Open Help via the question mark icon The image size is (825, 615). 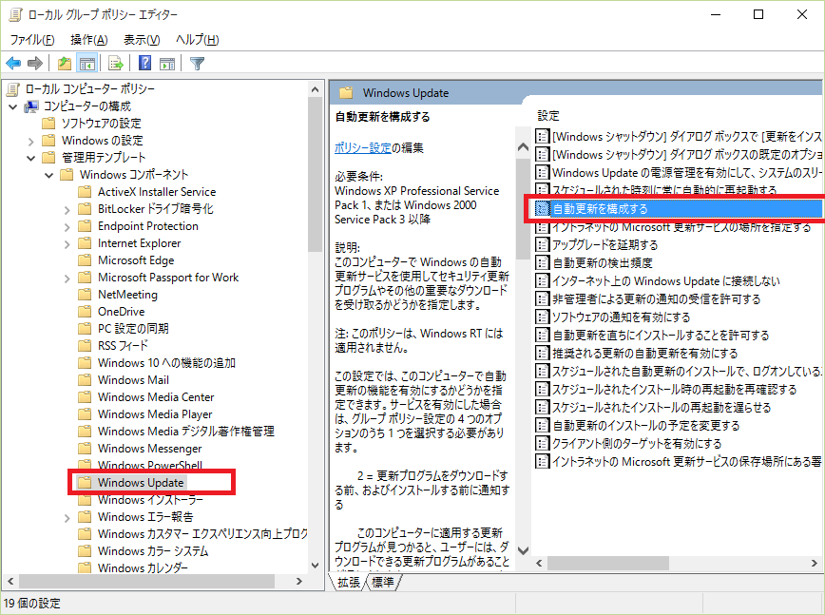(145, 64)
